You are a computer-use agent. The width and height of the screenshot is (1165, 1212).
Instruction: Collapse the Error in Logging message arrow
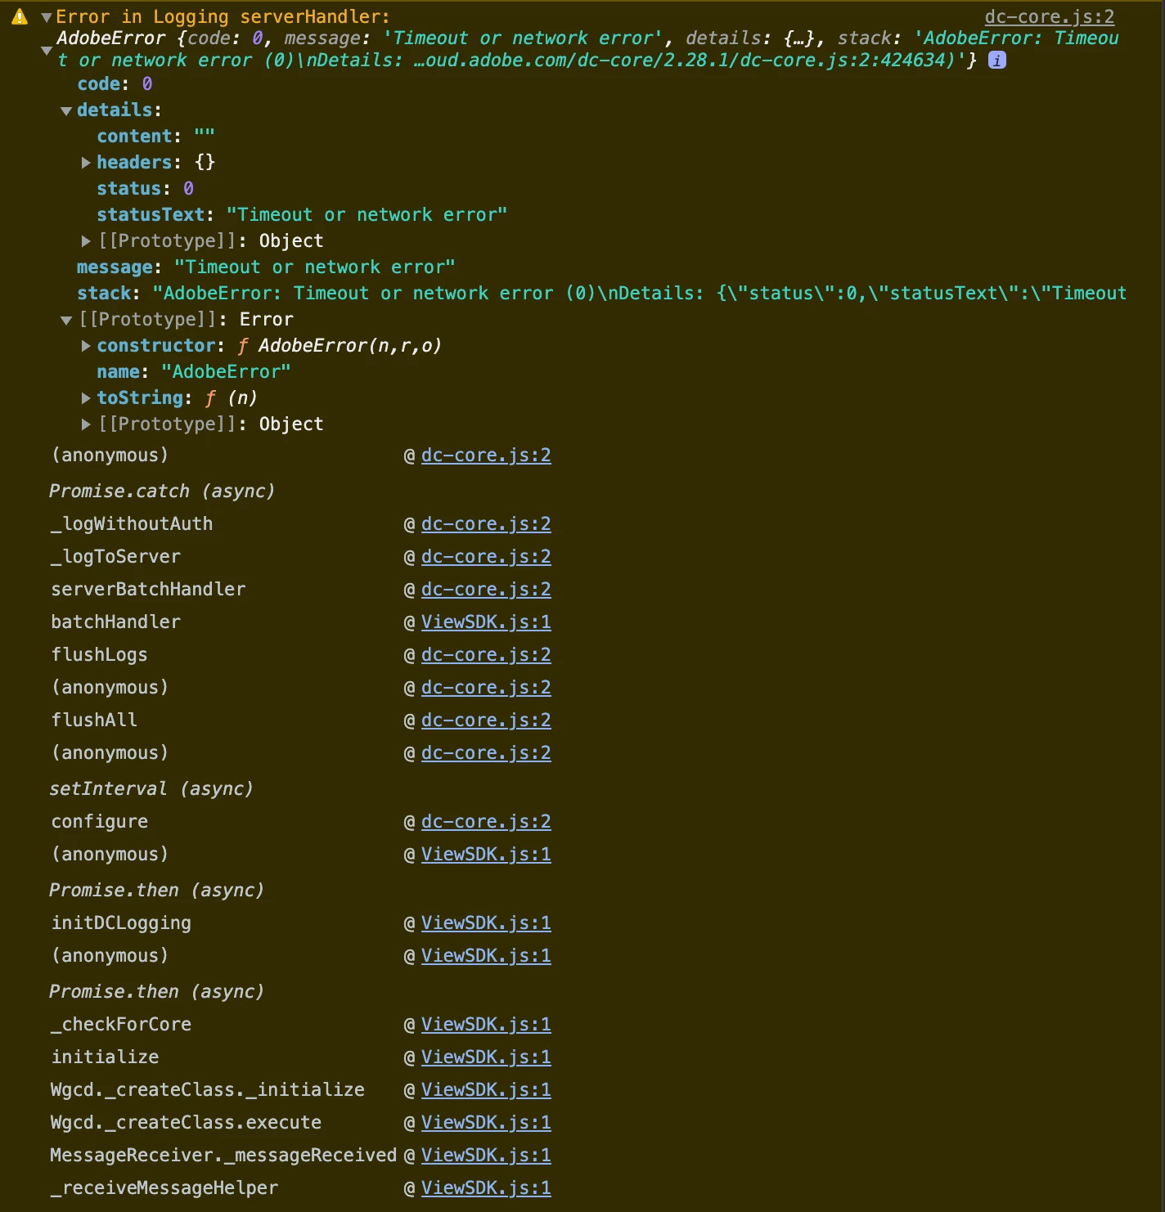47,17
